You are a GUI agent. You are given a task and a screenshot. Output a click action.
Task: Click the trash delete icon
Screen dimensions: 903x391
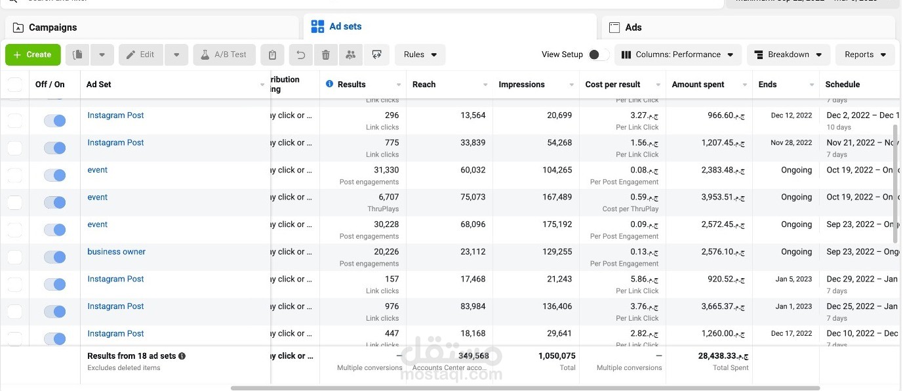pyautogui.click(x=326, y=55)
